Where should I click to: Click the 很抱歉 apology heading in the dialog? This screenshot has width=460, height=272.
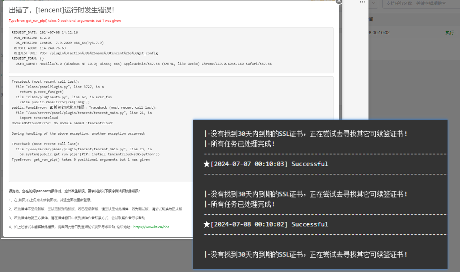[74, 191]
